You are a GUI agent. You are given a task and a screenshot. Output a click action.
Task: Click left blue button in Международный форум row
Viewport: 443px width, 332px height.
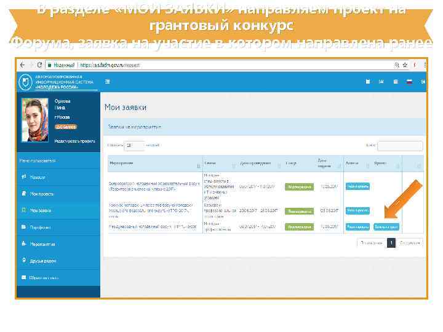357,227
